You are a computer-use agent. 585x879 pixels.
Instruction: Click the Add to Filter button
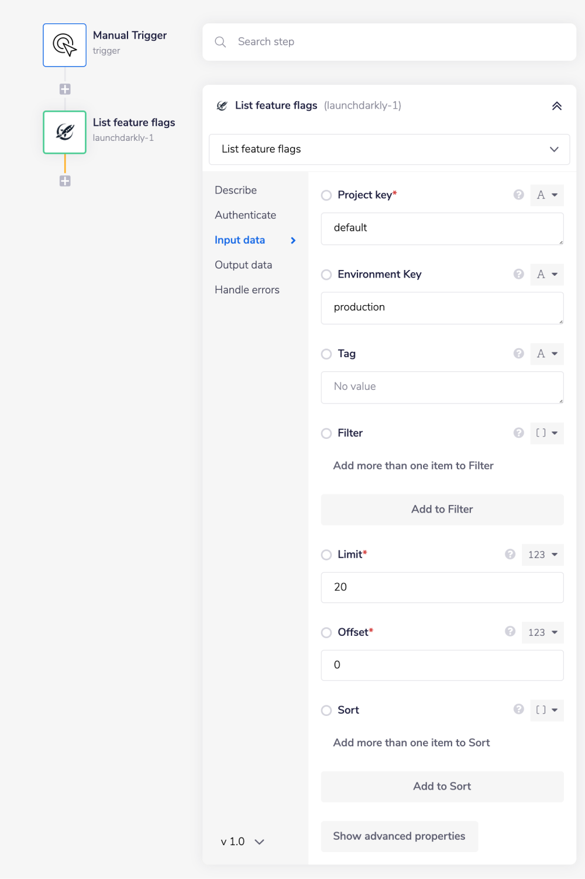point(442,509)
